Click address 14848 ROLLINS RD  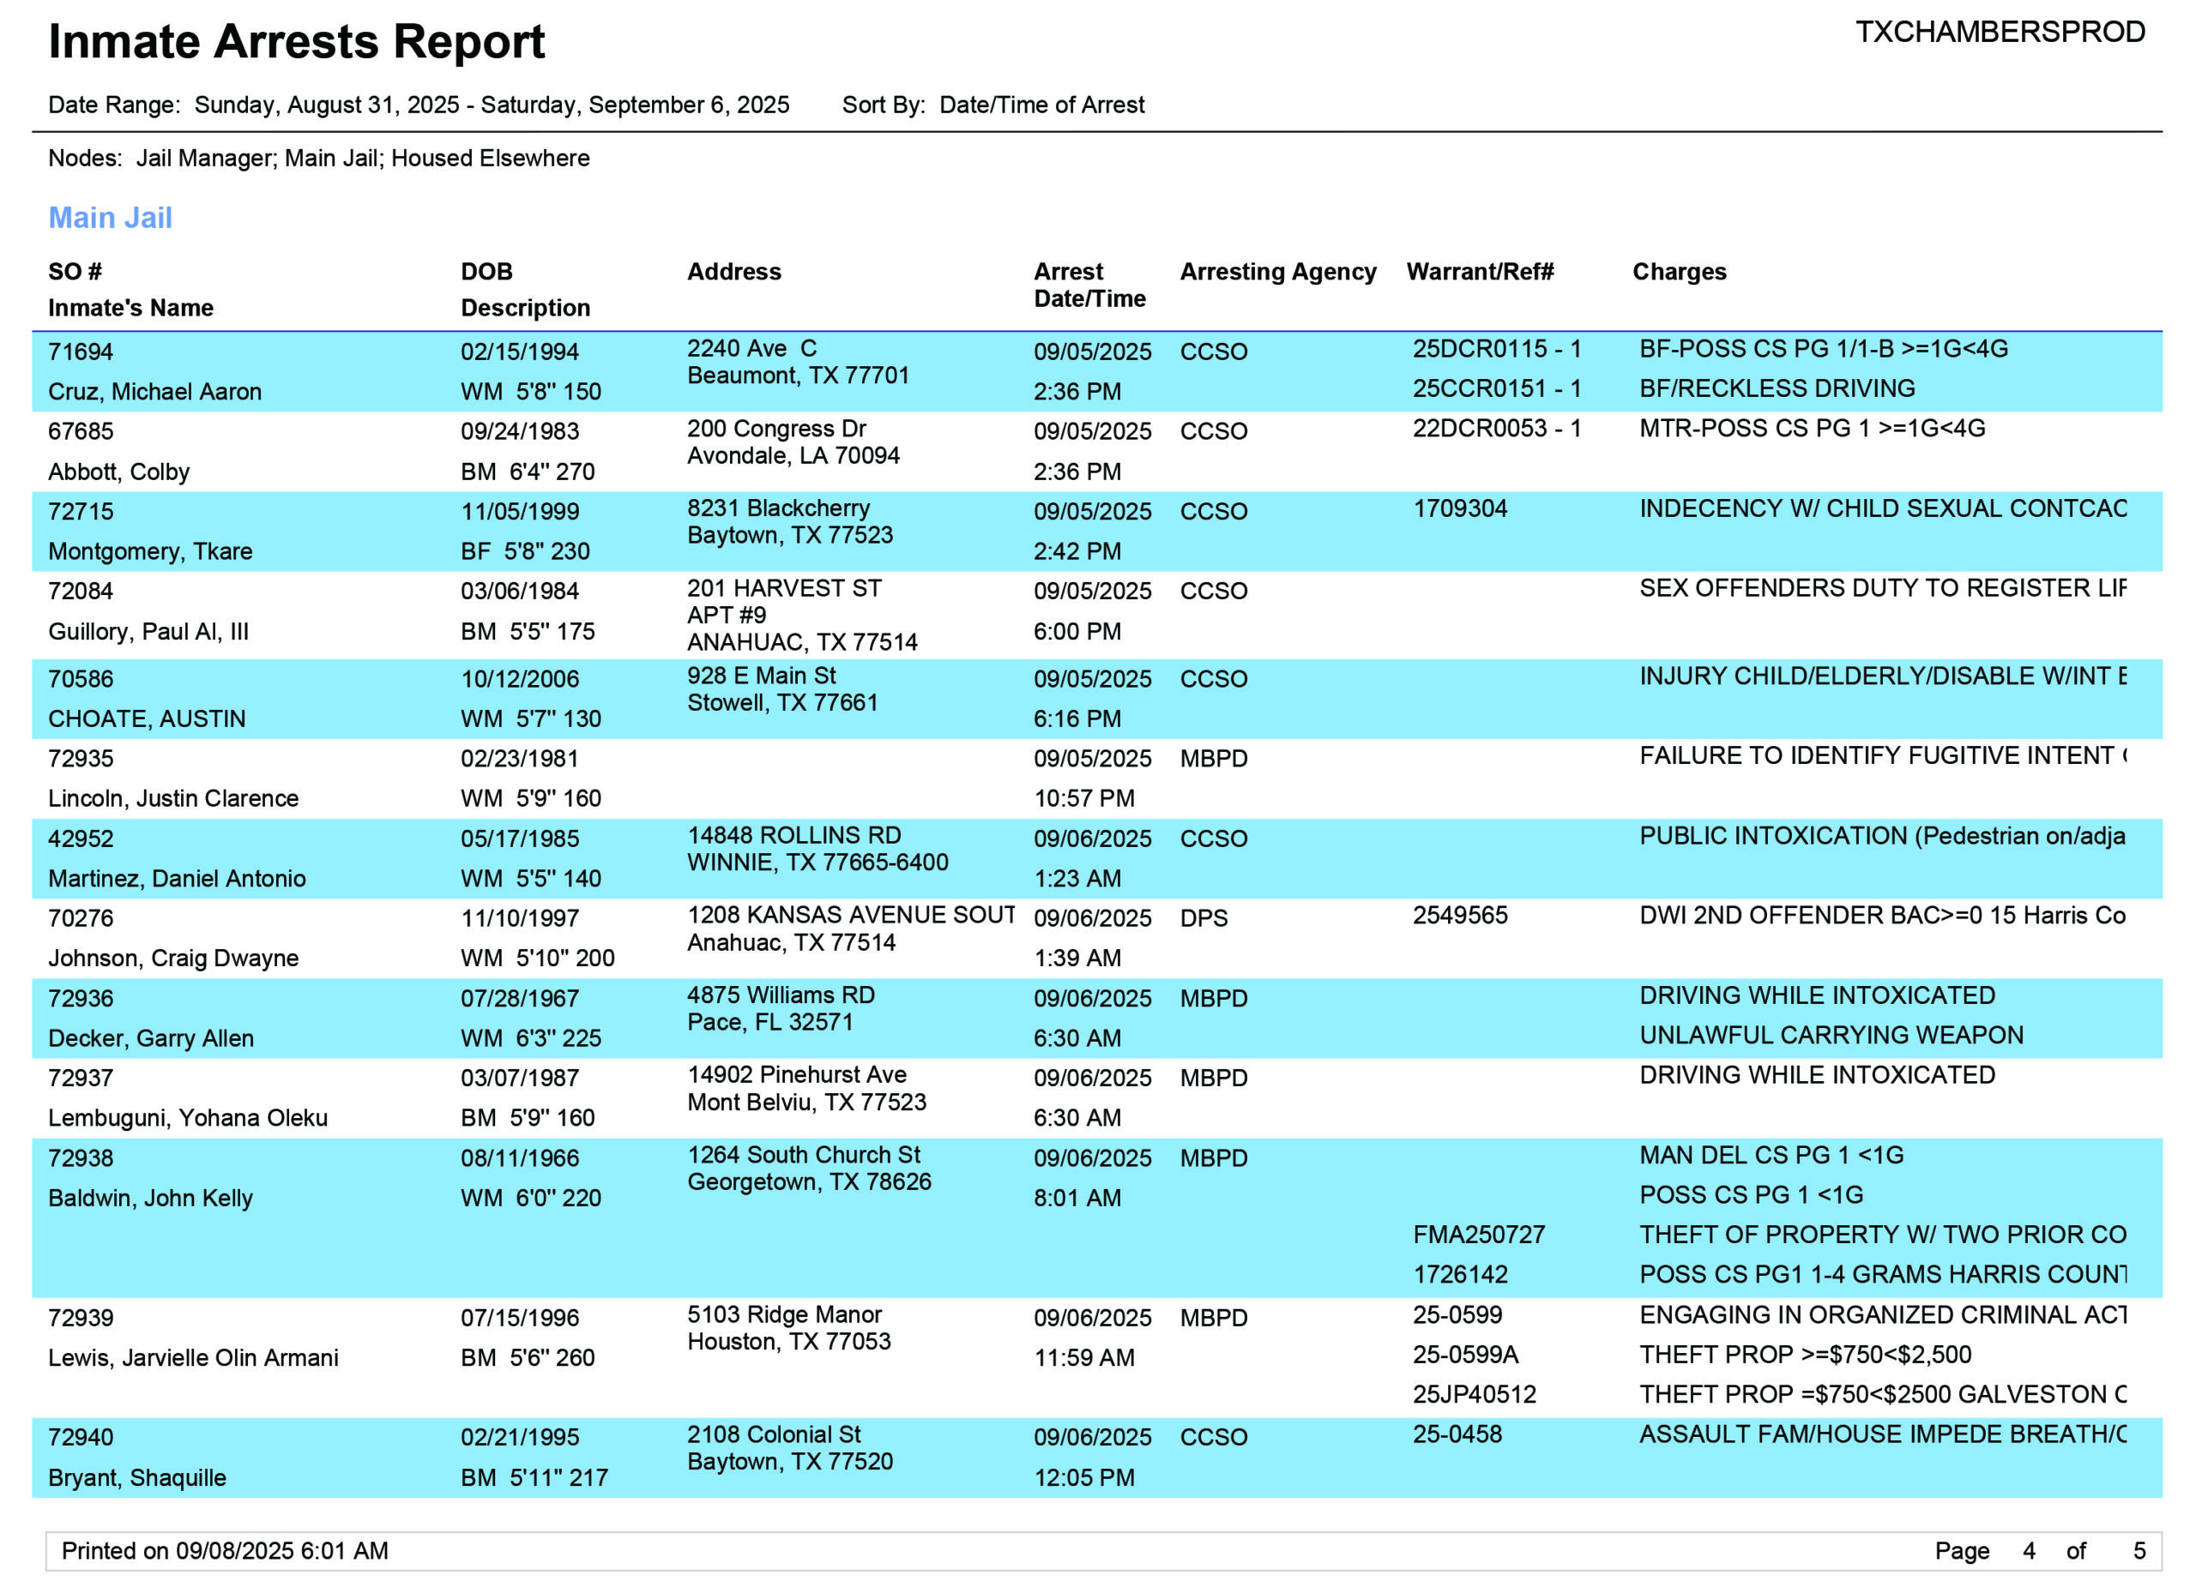pyautogui.click(x=794, y=835)
